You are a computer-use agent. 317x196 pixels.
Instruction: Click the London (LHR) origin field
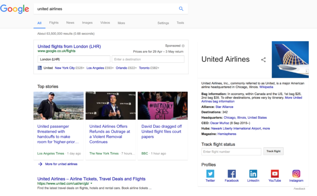(x=74, y=59)
